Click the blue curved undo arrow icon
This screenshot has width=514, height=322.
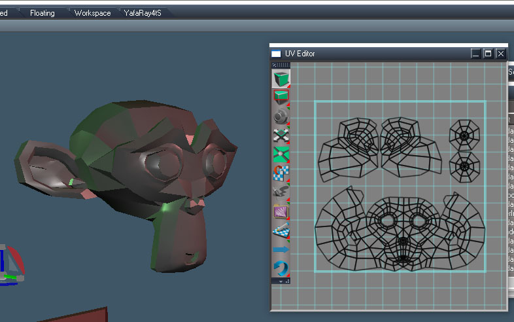(281, 268)
